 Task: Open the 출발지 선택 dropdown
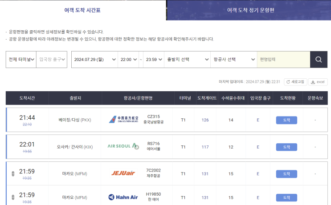(187, 60)
